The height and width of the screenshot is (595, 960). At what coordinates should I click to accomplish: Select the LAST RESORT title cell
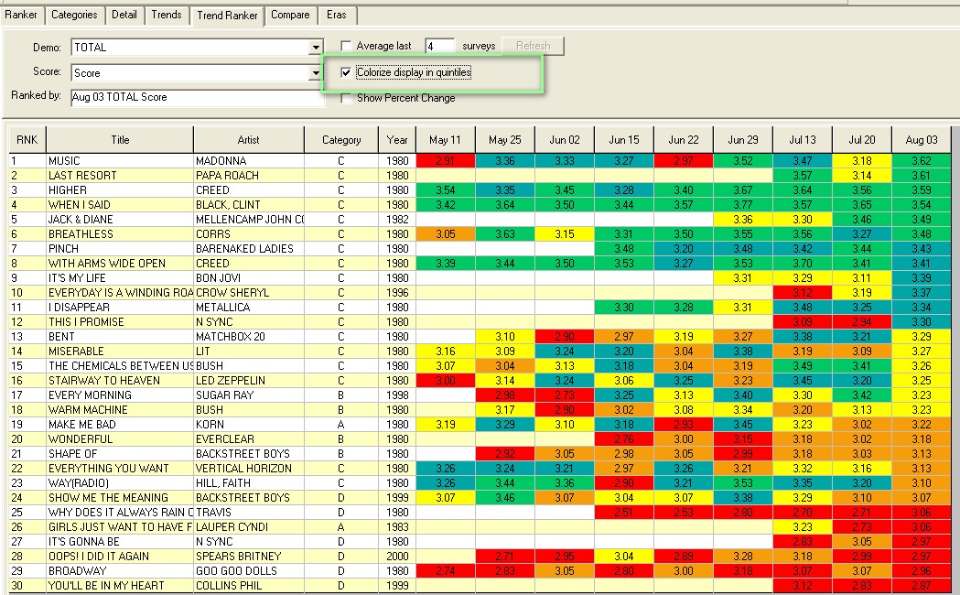[x=120, y=176]
